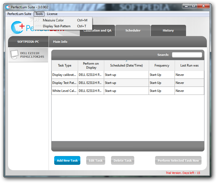
Task: Click Edit Task button
Action: click(96, 160)
